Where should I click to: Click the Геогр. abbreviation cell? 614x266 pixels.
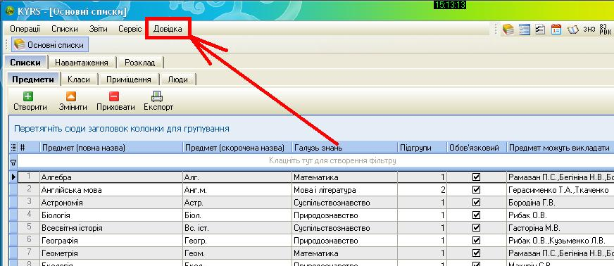[237, 240]
